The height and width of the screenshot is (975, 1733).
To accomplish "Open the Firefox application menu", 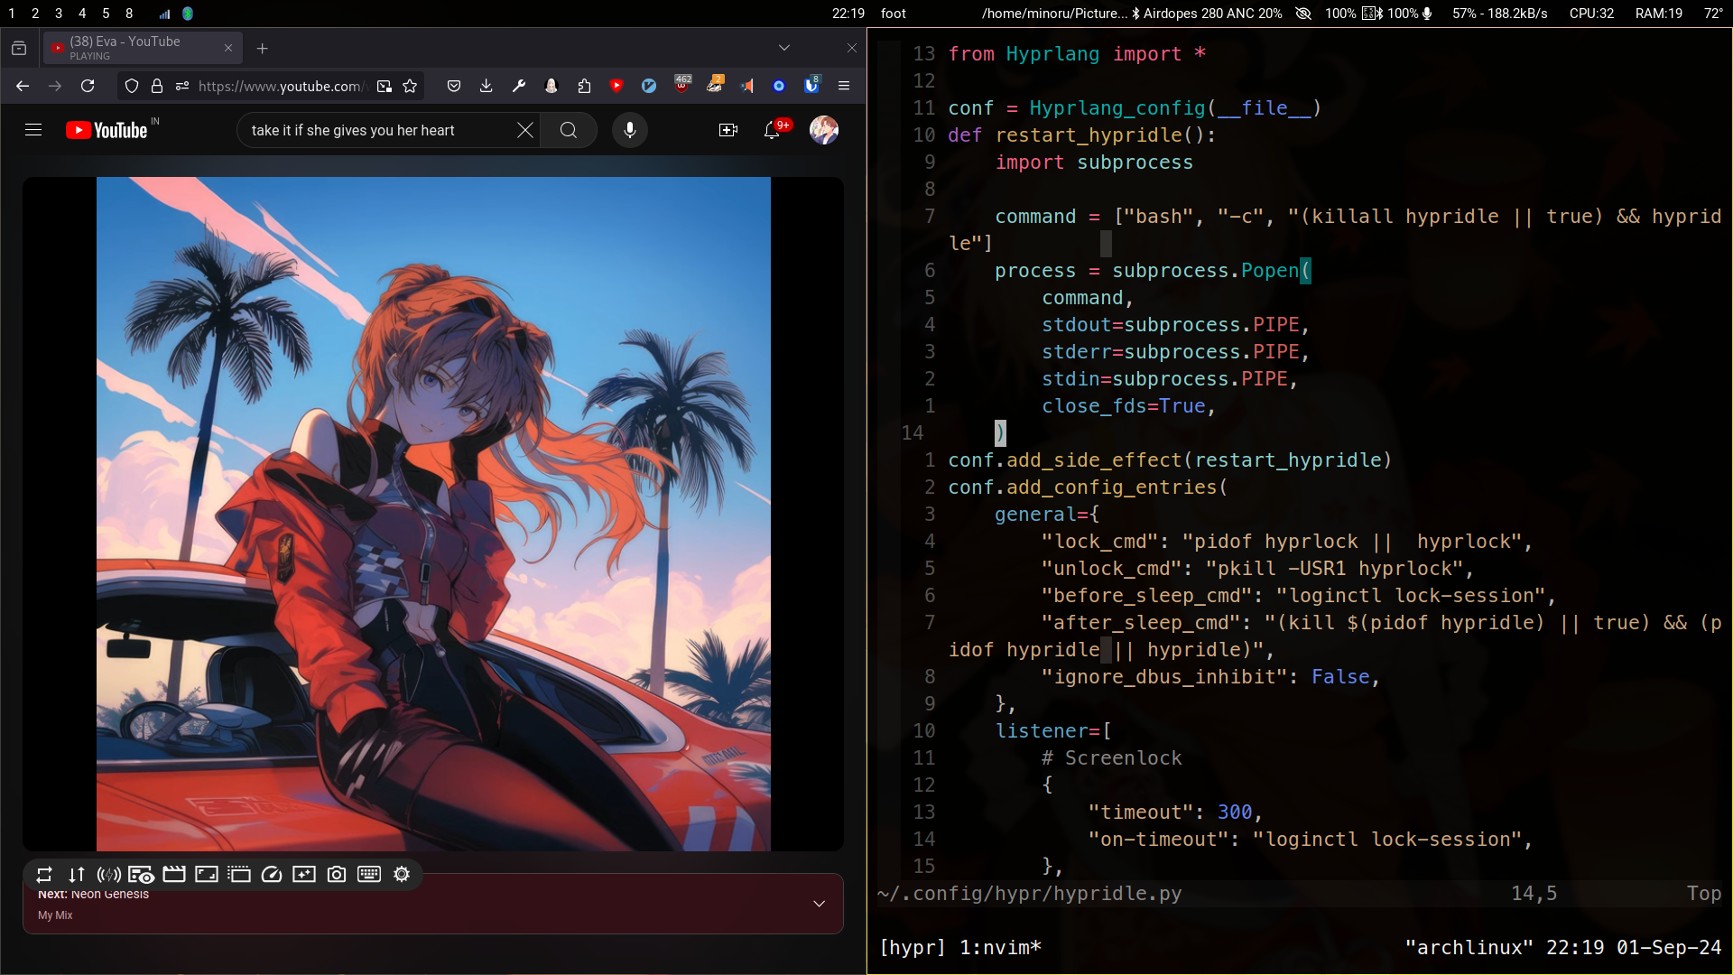I will (844, 86).
